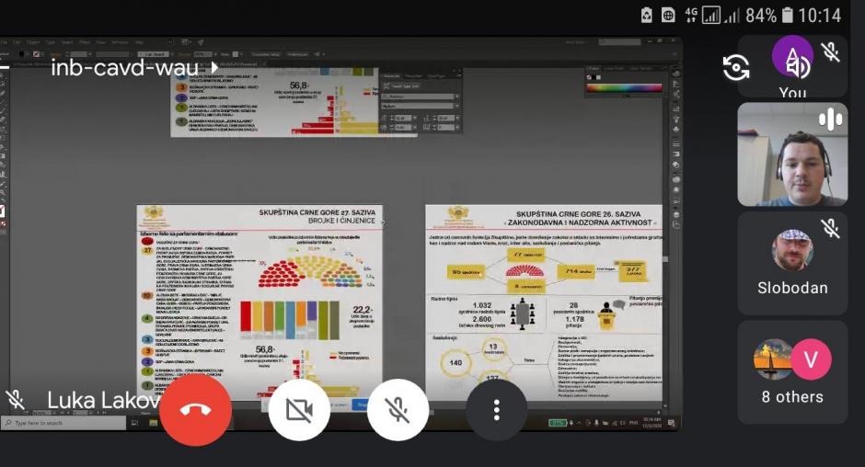
Task: Select Slobodan's participant tile
Action: (792, 262)
